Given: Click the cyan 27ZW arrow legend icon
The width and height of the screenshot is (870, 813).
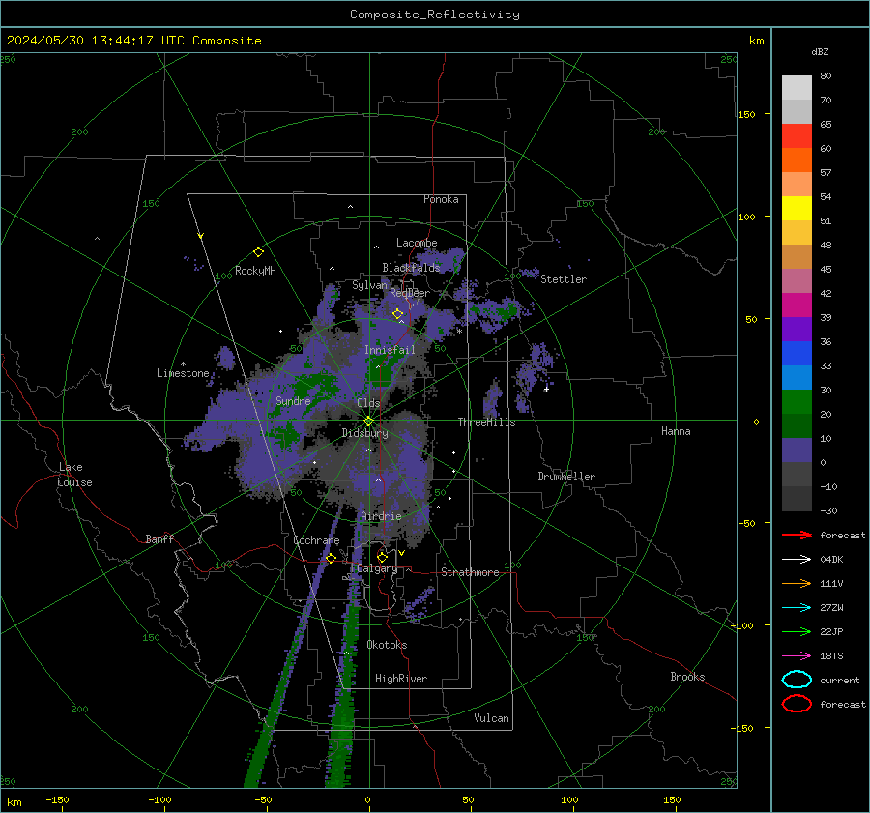Looking at the screenshot, I should click(x=797, y=608).
